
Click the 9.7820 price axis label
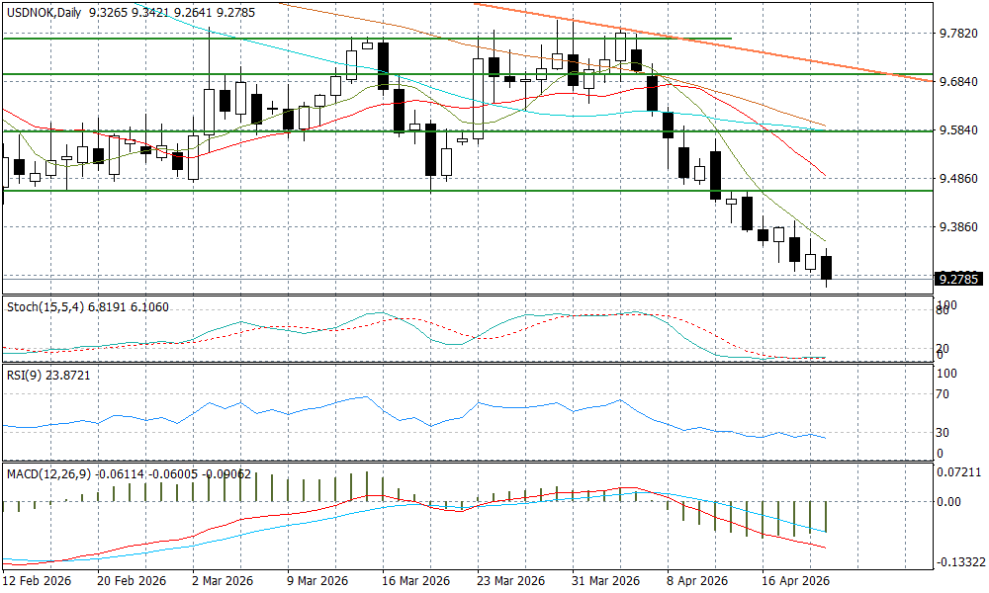click(x=957, y=34)
